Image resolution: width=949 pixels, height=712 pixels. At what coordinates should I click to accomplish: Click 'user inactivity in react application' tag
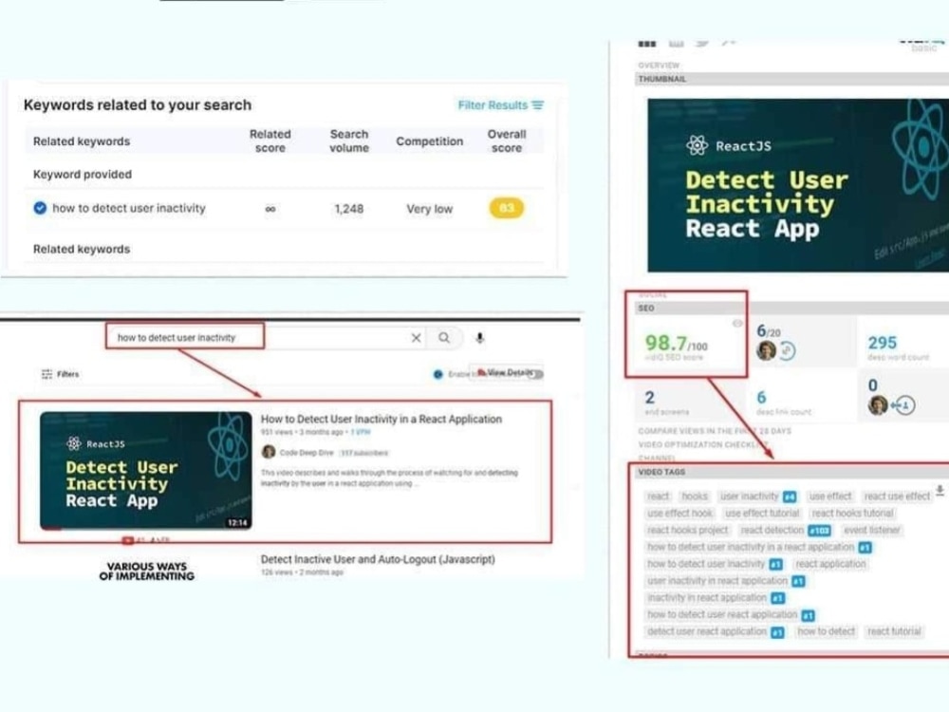[x=717, y=581]
